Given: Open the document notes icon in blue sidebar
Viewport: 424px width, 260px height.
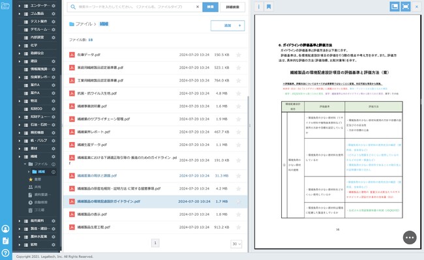Looking at the screenshot, I should pyautogui.click(x=5, y=240).
